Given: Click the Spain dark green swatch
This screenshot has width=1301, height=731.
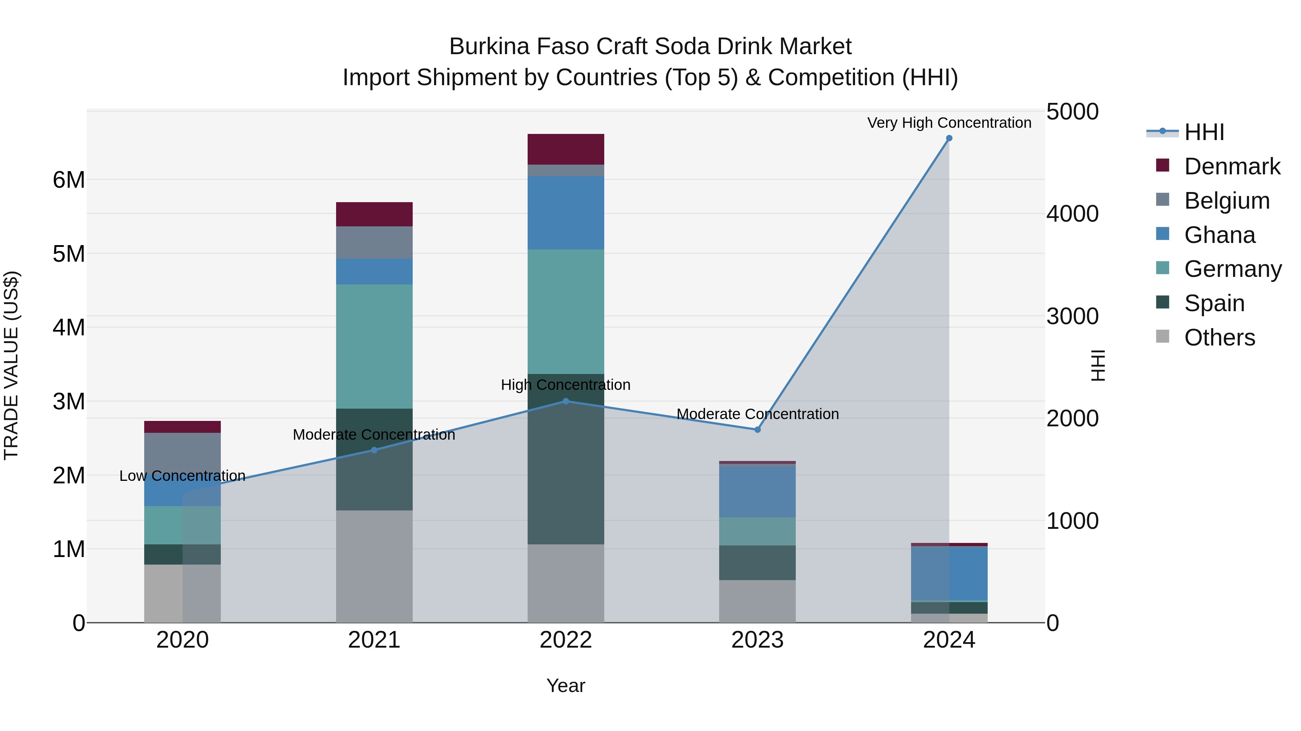Looking at the screenshot, I should click(x=1163, y=302).
